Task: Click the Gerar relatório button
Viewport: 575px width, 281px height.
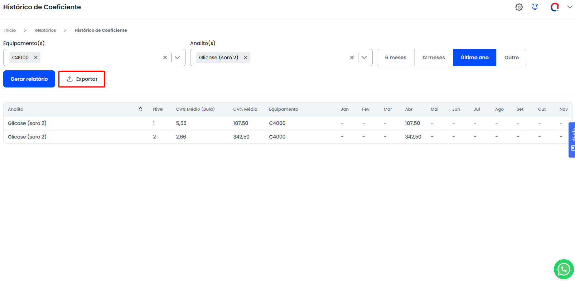Action: coord(29,79)
